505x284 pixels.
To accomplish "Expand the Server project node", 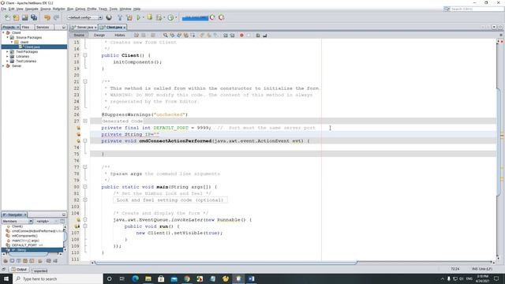I will pyautogui.click(x=3, y=65).
